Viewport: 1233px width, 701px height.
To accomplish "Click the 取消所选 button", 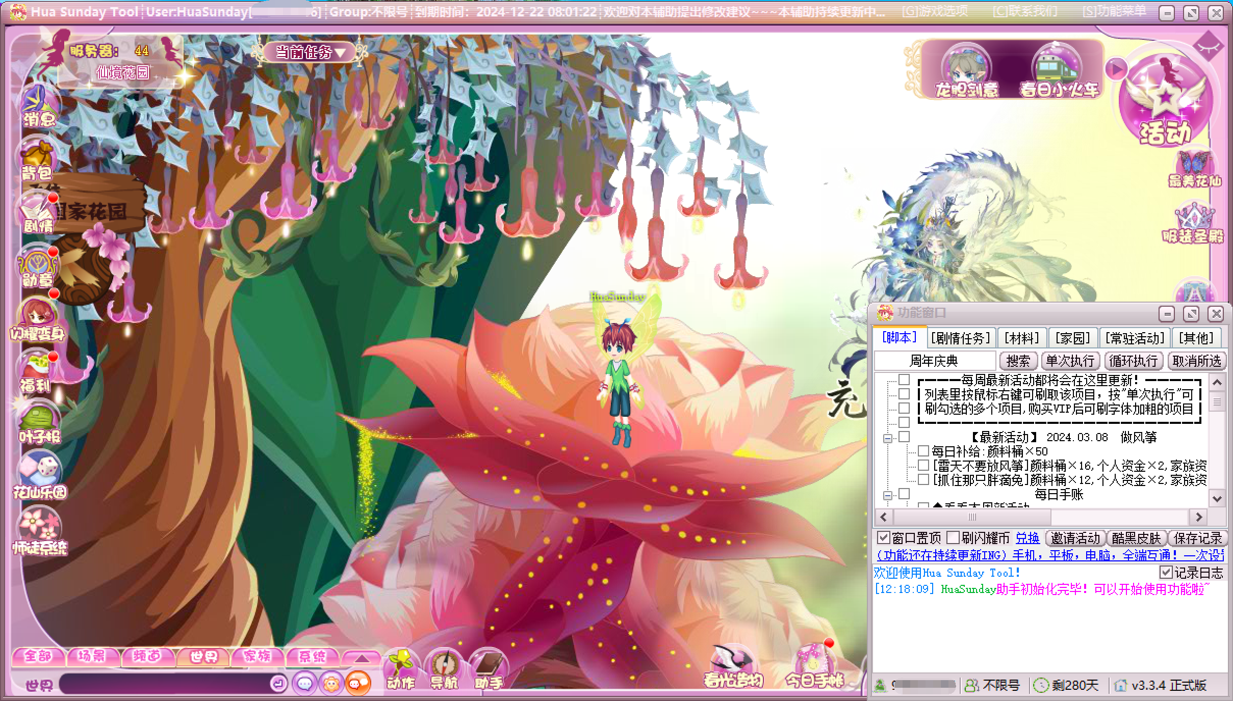I will tap(1196, 361).
